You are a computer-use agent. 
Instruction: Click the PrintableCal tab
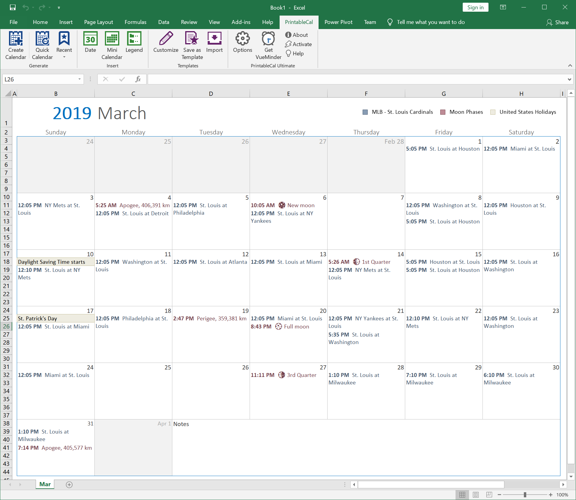pos(299,22)
